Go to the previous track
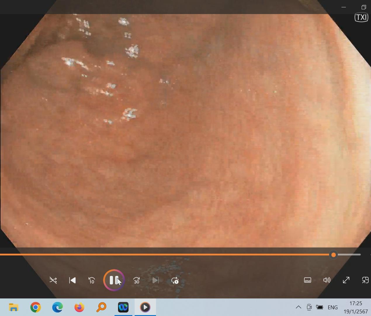371x316 pixels. point(72,280)
